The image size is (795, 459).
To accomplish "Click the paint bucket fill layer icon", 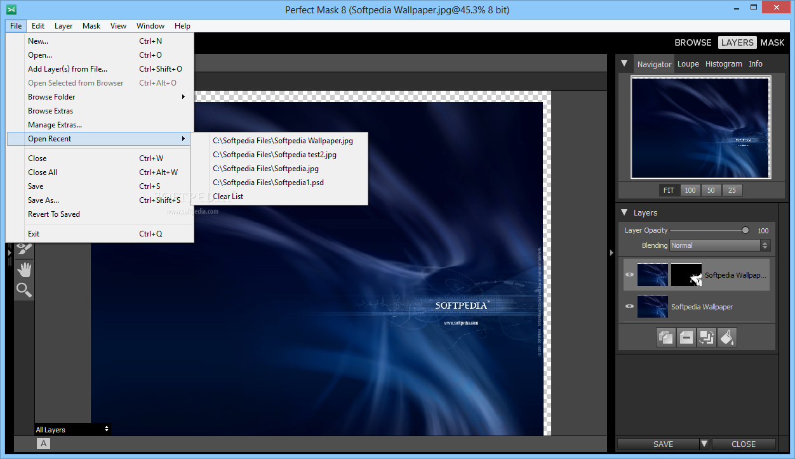I will (727, 337).
